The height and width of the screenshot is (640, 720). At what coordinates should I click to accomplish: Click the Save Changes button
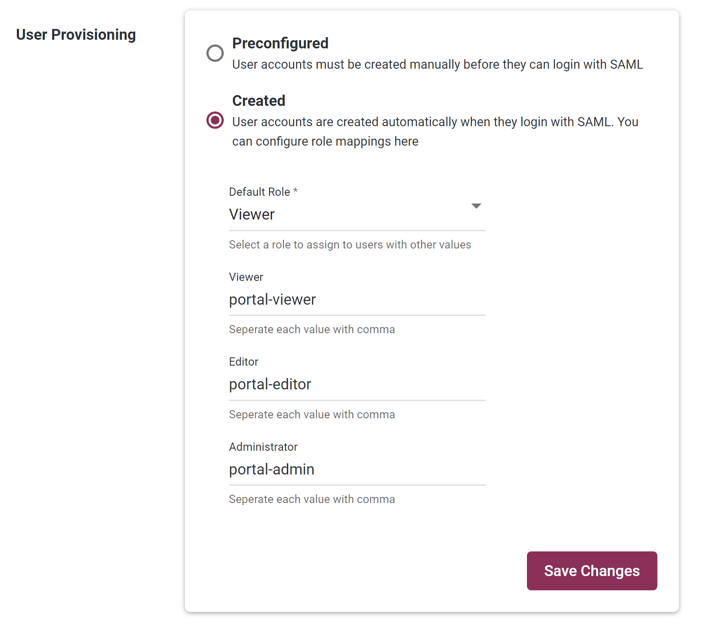pos(592,571)
